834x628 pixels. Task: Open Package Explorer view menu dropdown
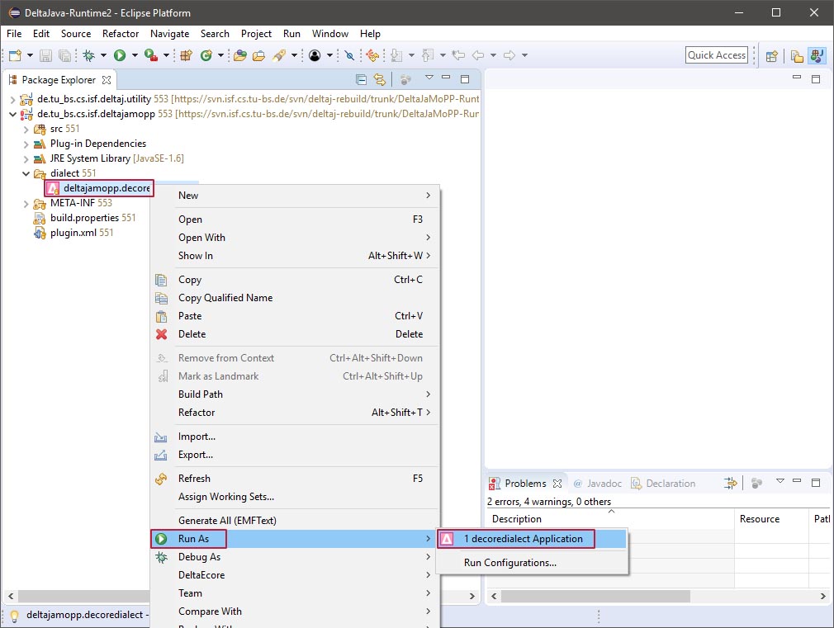click(x=429, y=79)
